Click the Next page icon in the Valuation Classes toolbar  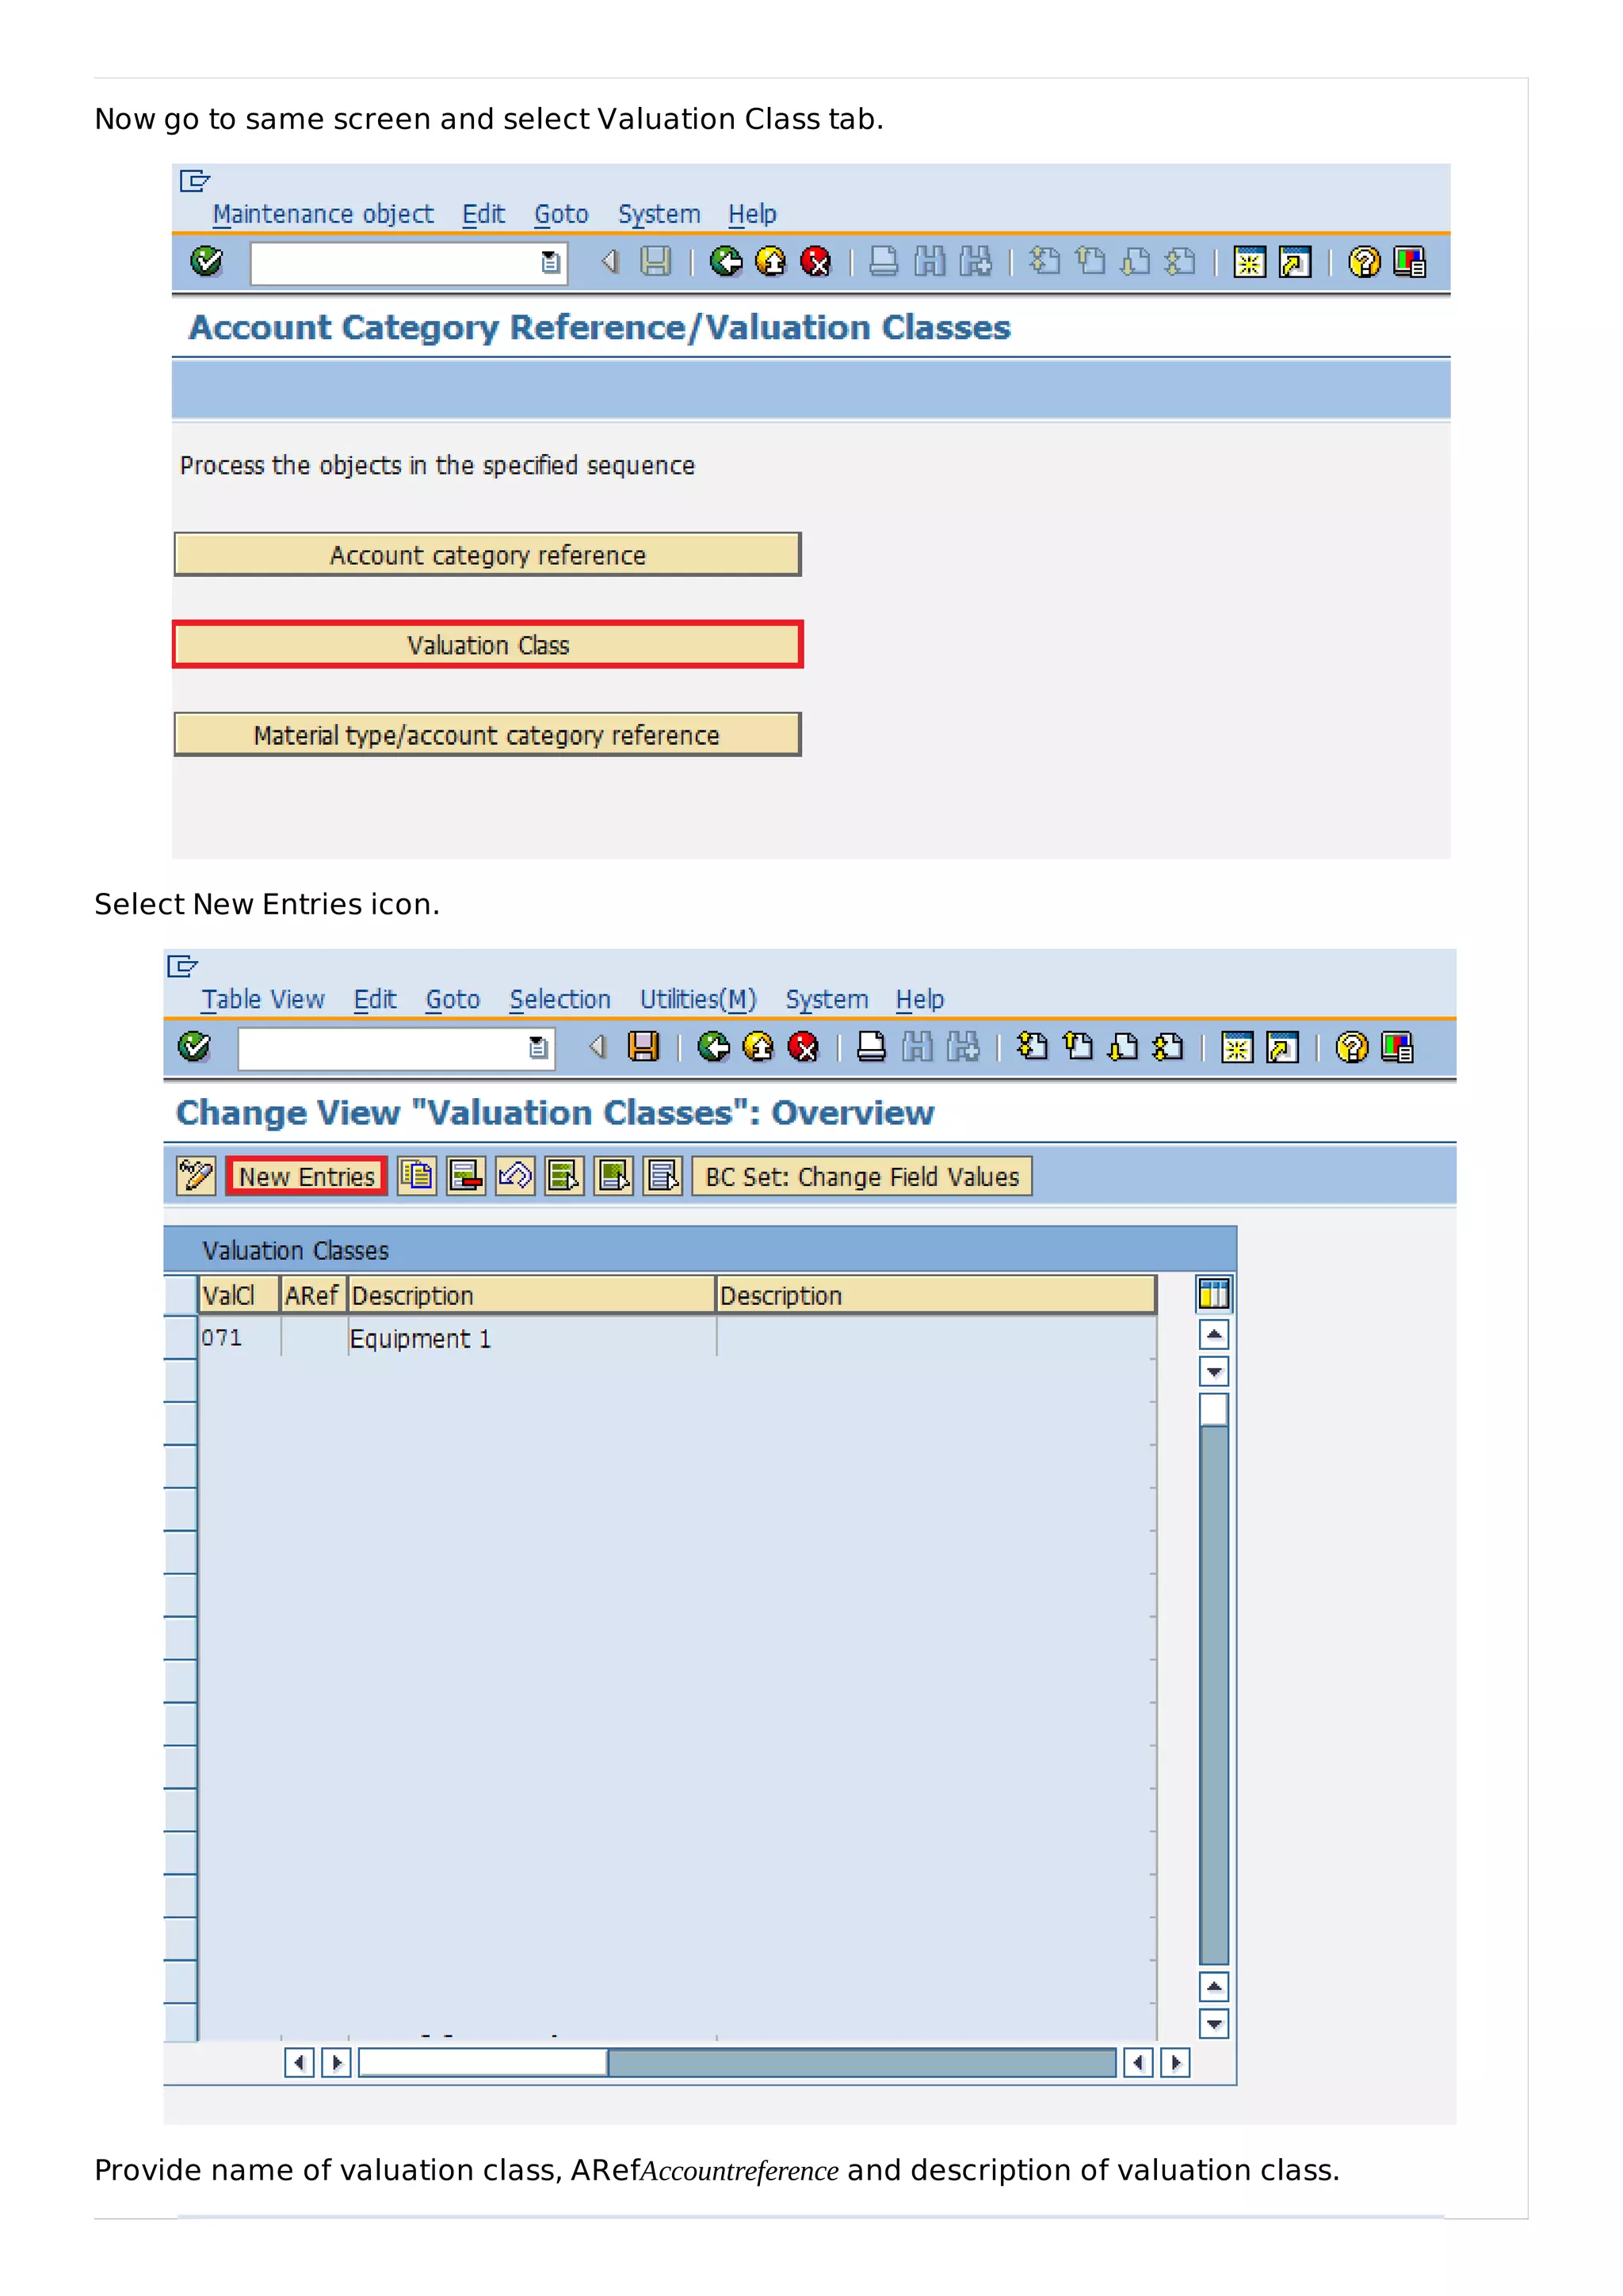1123,1047
